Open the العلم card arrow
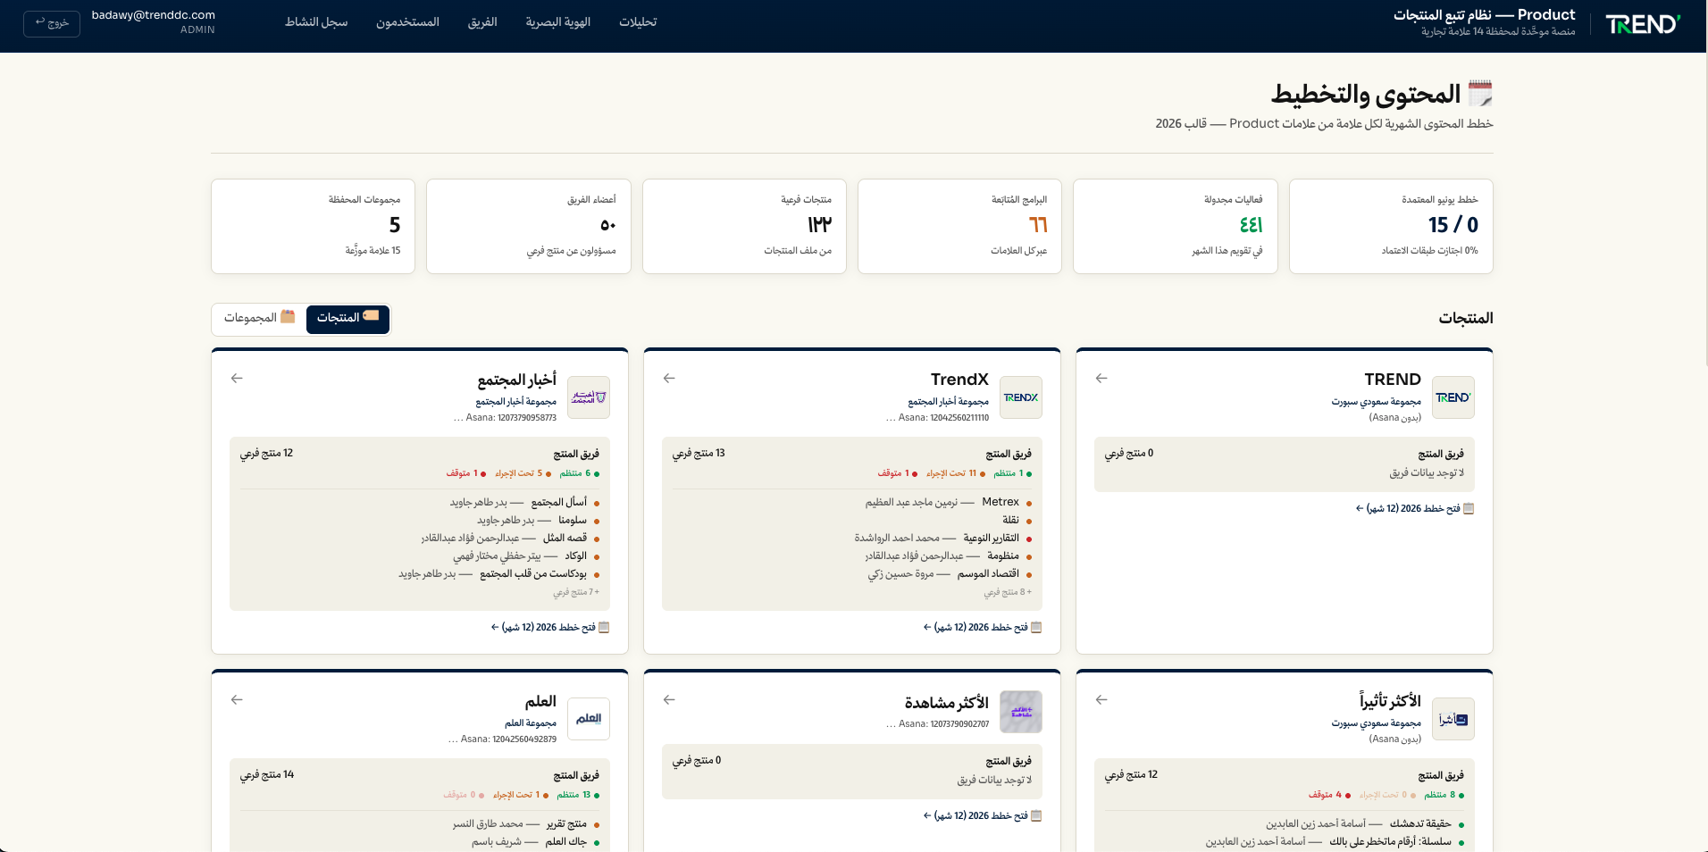 pos(237,700)
